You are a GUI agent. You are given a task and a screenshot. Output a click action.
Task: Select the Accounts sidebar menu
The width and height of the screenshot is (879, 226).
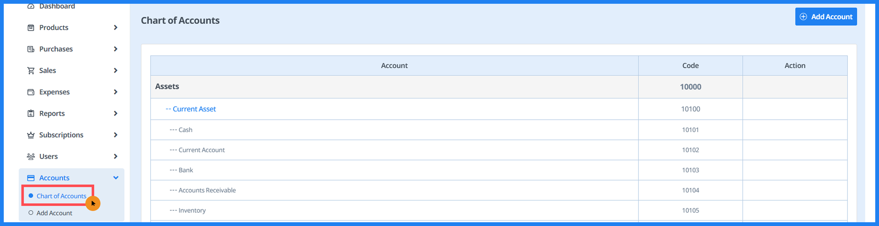(x=72, y=178)
